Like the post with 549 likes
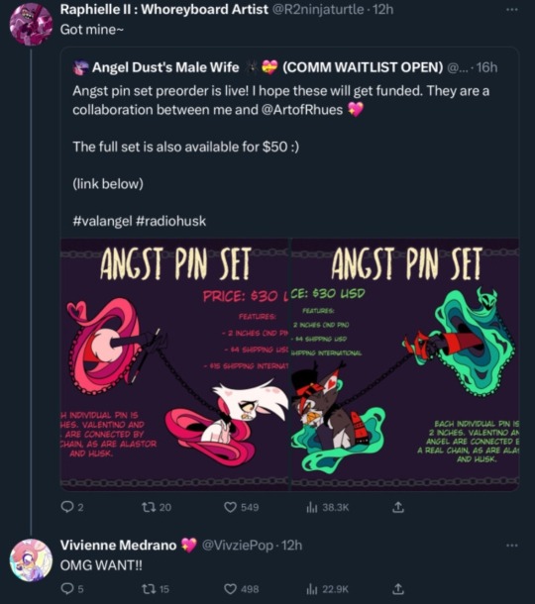535x604 pixels. coord(242,507)
